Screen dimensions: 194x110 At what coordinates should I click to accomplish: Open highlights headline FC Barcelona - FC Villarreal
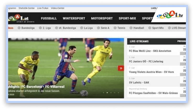(x=36, y=87)
